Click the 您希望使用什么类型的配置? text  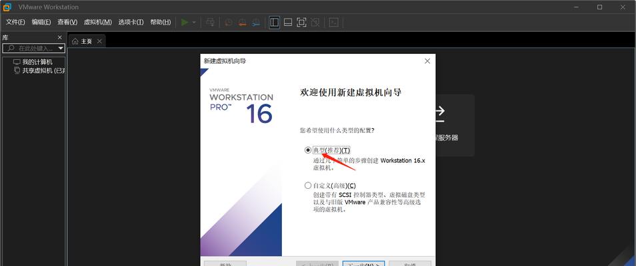(337, 131)
